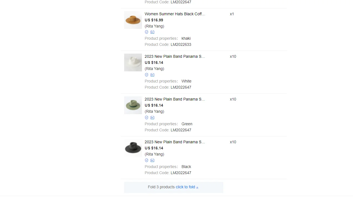Screen dimensions: 353x198
Task: Open the Green 2023 New Plain Band Panama title
Action: click(175, 99)
